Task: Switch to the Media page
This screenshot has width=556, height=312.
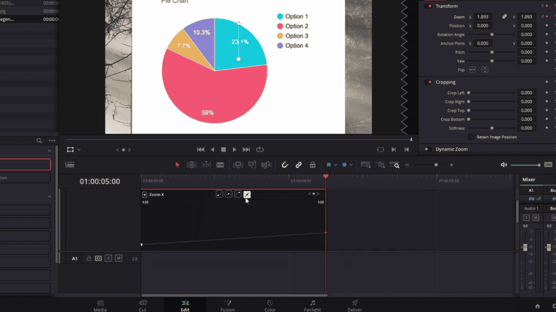Action: click(100, 305)
